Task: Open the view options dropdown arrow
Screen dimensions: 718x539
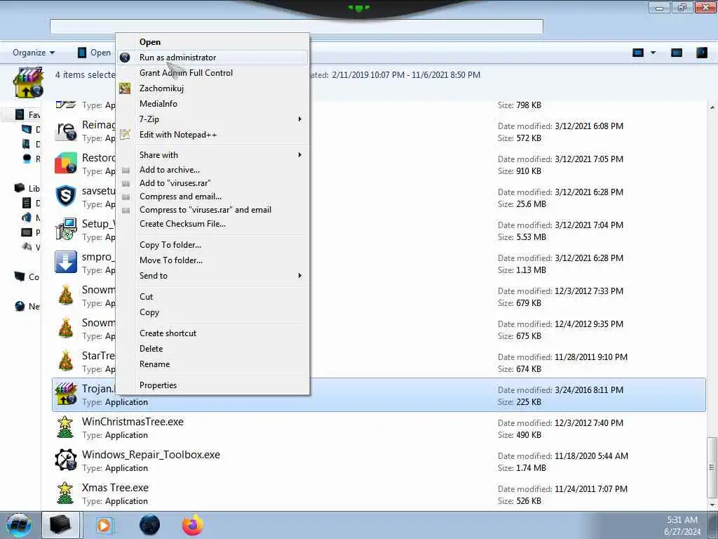Action: (653, 53)
